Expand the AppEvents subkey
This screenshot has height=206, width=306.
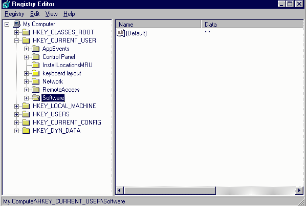pyautogui.click(x=26, y=49)
